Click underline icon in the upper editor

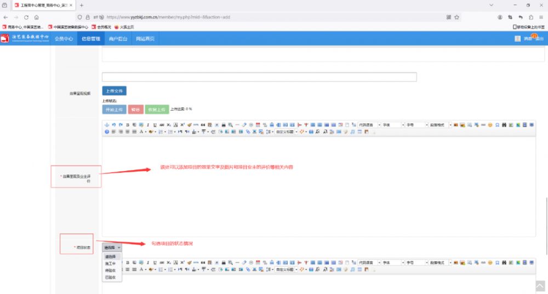155,125
